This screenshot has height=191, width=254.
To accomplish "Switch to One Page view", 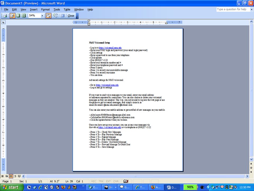I will (x=18, y=16).
